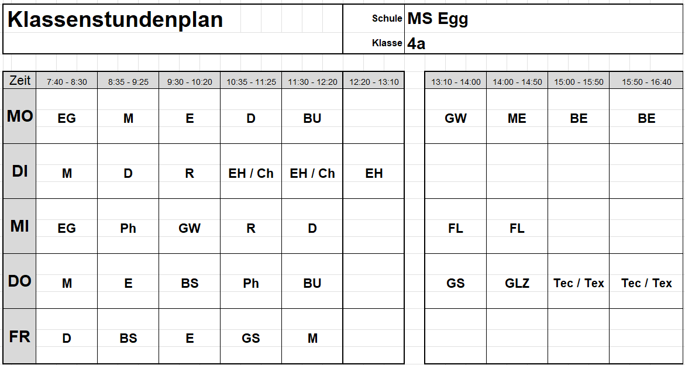685x365 pixels.
Task: Select Thursday's GLZ lesson cell
Action: (517, 281)
